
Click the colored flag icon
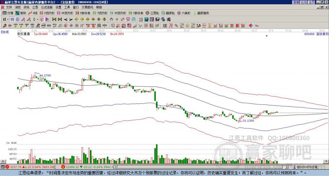(48, 19)
